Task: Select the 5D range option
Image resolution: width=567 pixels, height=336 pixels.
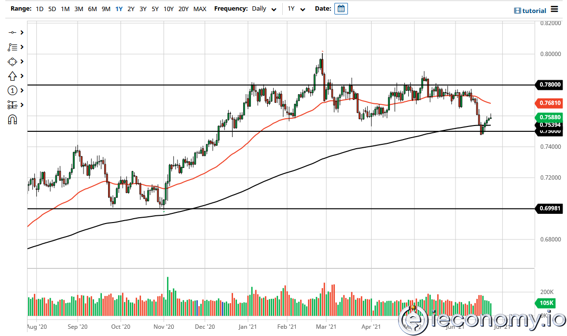Action: (x=52, y=9)
